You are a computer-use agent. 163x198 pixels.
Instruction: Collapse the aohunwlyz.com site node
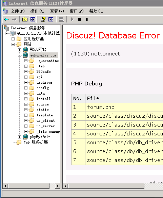click(x=20, y=55)
